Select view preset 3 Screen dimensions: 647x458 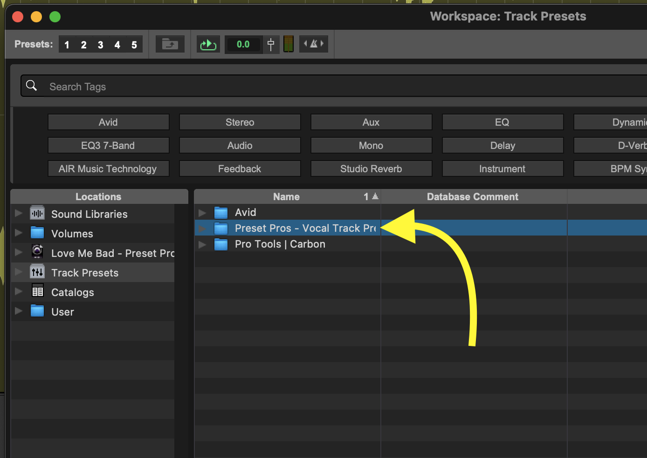pyautogui.click(x=101, y=45)
